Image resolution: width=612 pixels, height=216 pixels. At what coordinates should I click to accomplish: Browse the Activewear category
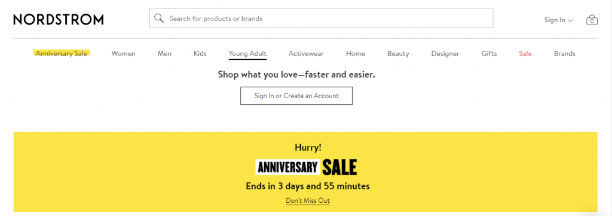306,53
